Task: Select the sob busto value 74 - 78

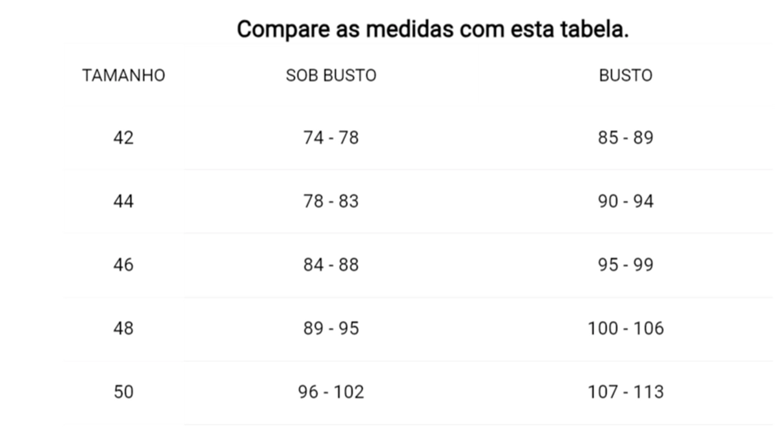Action: click(x=331, y=138)
